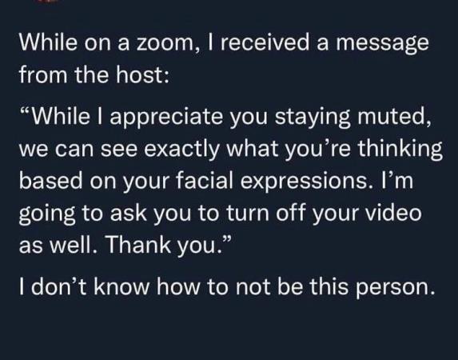
Task: Click the text "from the host:"
Action: click(x=94, y=74)
